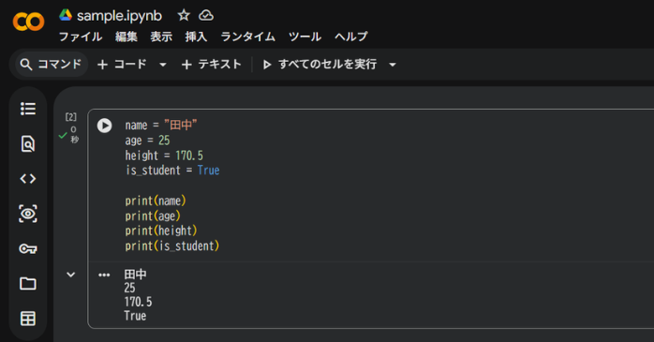Click the [2] execution count label
Viewport: 654px width, 342px height.
tap(71, 117)
